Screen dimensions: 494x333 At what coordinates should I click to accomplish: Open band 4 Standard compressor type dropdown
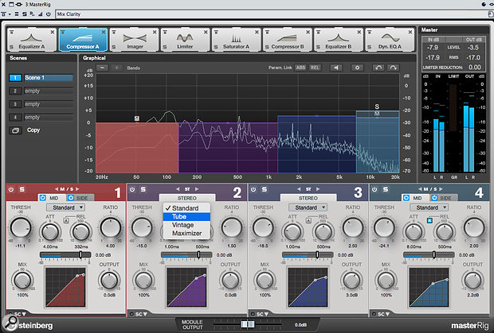point(429,207)
